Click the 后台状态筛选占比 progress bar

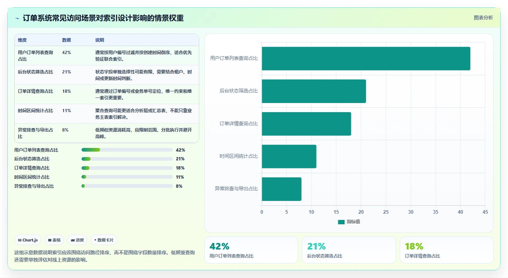(127, 159)
